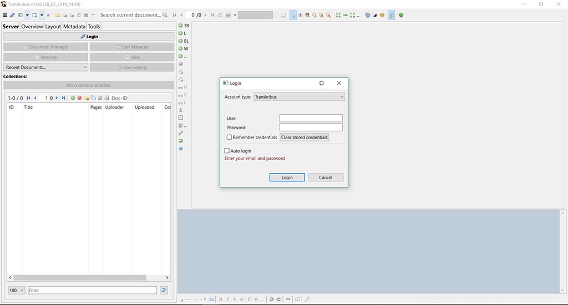Viewport: 568px width, 305px height.
Task: Click the black-white image enhancement icon
Action: pyautogui.click(x=375, y=15)
